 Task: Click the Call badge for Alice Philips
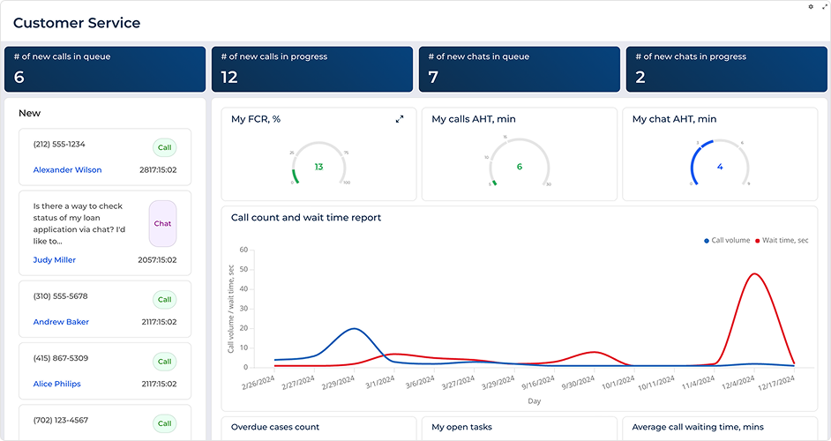point(164,362)
